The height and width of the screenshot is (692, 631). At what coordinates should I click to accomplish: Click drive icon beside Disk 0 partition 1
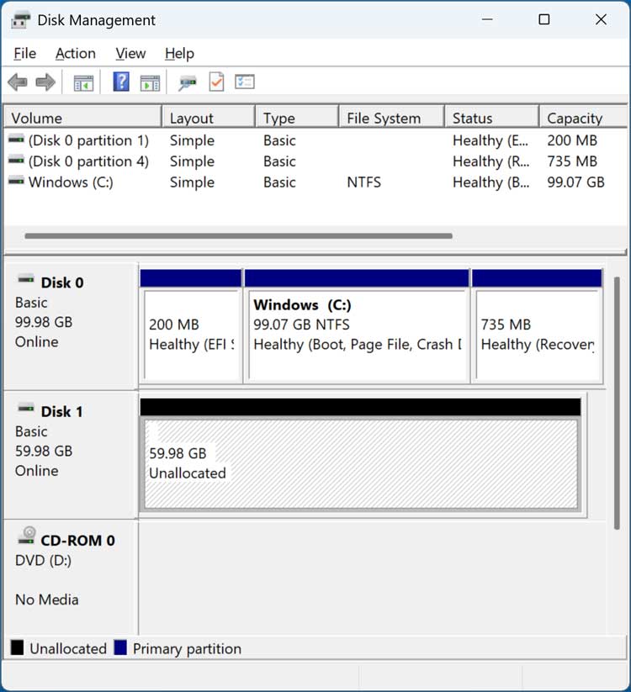click(x=16, y=140)
